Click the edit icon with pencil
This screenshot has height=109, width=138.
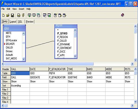tap(55, 15)
